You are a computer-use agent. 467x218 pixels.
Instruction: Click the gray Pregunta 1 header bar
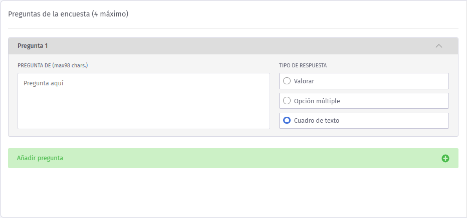click(233, 46)
